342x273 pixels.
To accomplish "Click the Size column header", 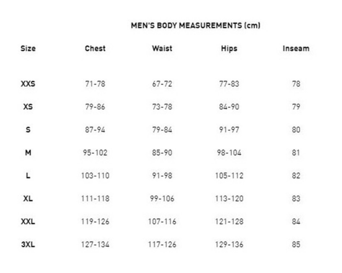I will point(28,48).
